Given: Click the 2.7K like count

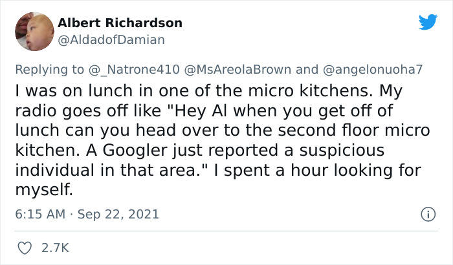Looking at the screenshot, I should (x=56, y=247).
